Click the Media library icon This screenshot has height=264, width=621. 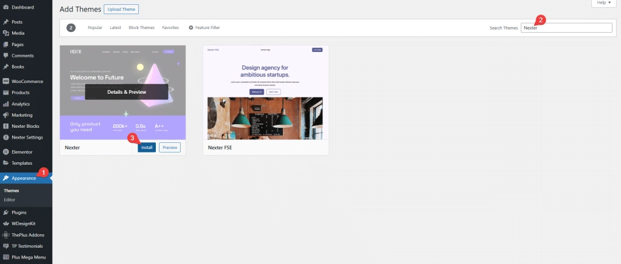(5, 33)
